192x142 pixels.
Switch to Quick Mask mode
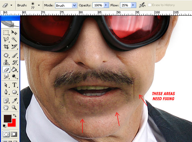coord(14,134)
